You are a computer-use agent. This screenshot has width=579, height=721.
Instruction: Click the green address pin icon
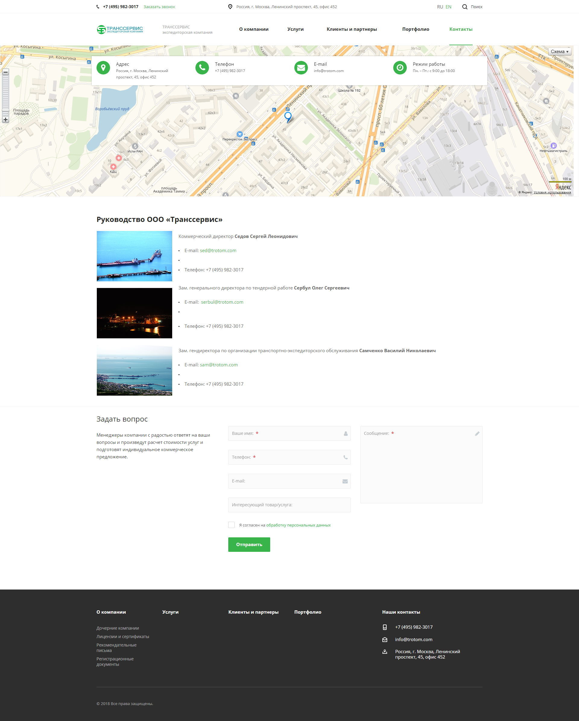(103, 68)
